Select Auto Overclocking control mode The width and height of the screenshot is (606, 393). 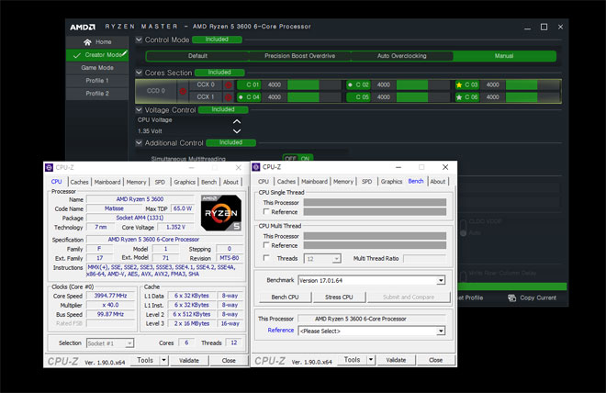(402, 56)
